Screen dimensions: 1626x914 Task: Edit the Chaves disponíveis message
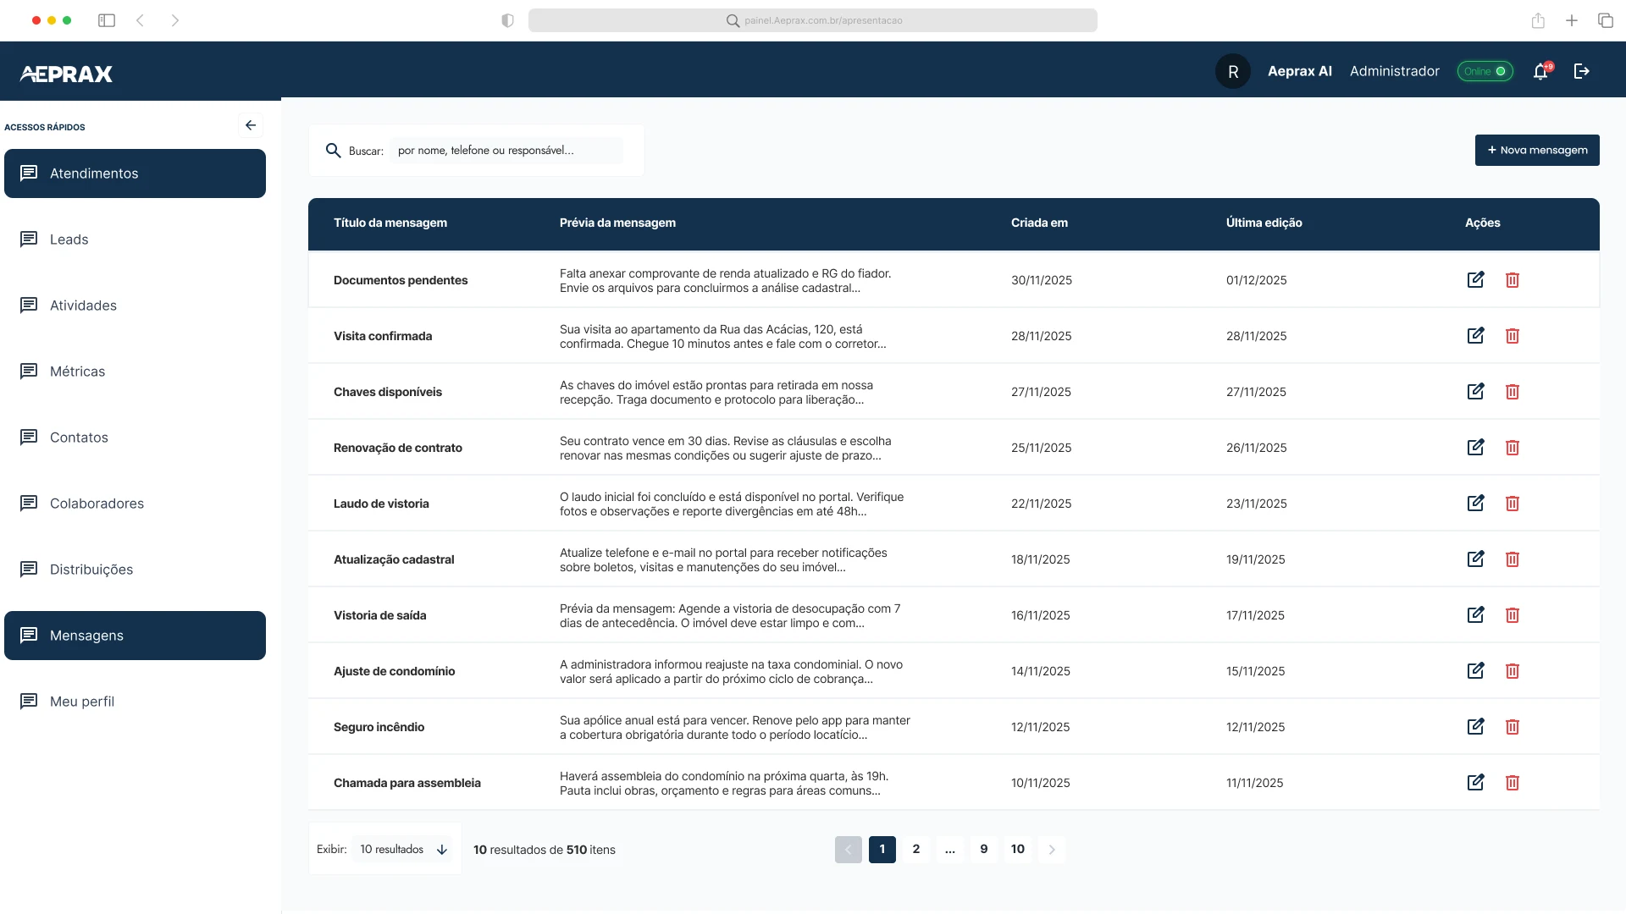[1475, 392]
